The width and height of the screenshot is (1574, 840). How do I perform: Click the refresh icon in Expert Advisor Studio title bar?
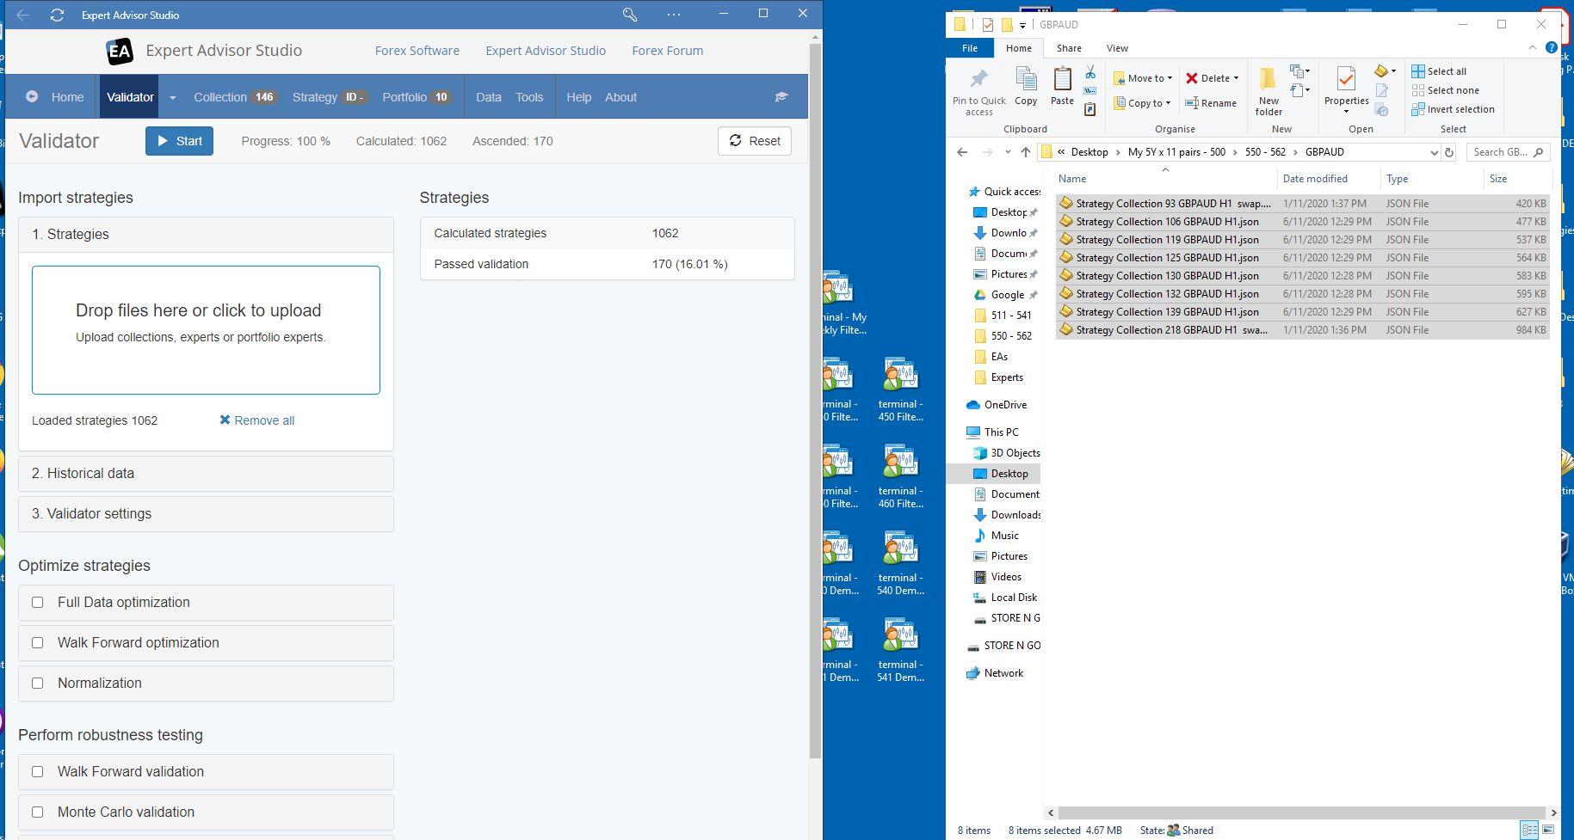point(57,15)
